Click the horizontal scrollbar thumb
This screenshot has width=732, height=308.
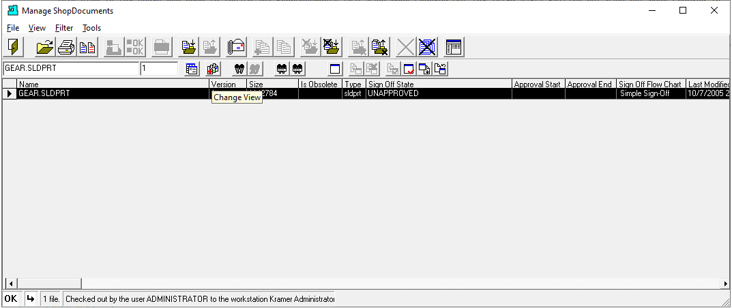(x=49, y=283)
